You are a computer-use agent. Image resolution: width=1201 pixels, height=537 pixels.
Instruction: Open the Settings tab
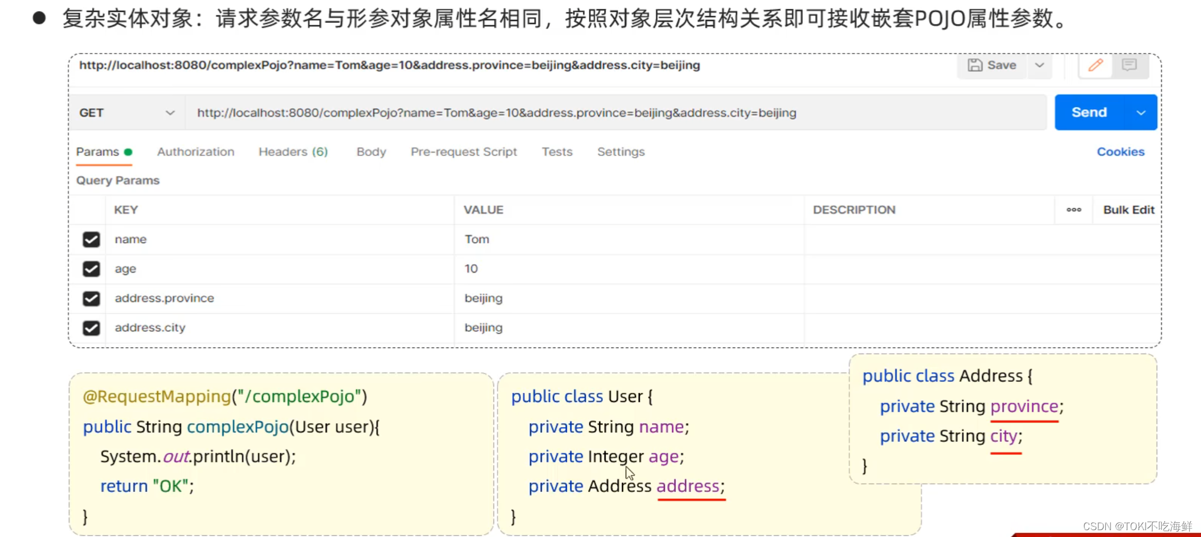click(620, 152)
